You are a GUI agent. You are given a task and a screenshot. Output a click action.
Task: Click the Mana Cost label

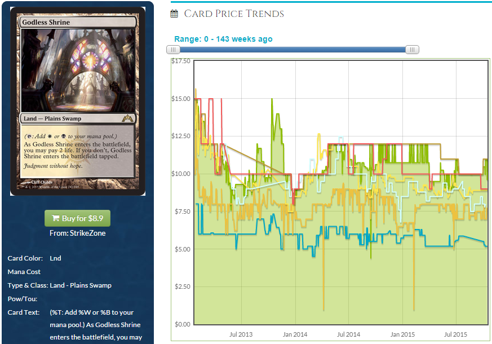24,272
